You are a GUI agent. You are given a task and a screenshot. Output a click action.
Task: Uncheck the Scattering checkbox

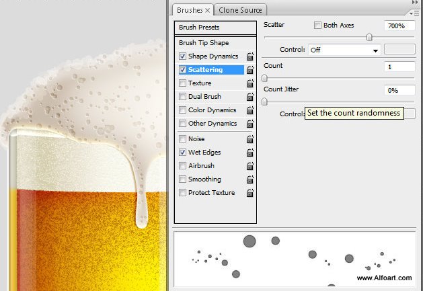point(182,70)
